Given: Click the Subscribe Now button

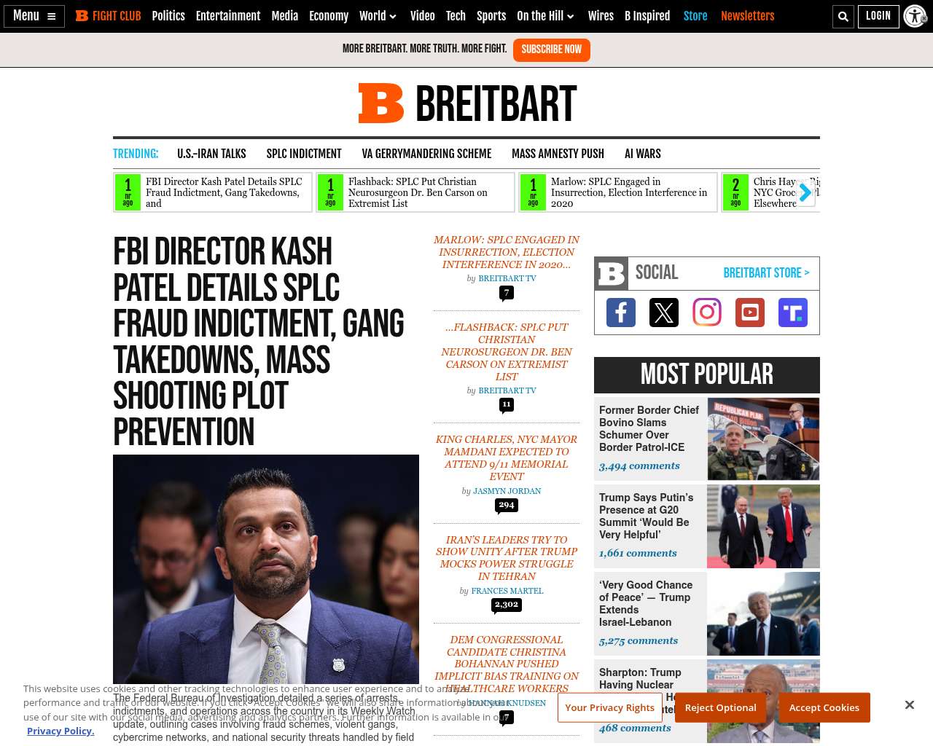Looking at the screenshot, I should pyautogui.click(x=552, y=50).
